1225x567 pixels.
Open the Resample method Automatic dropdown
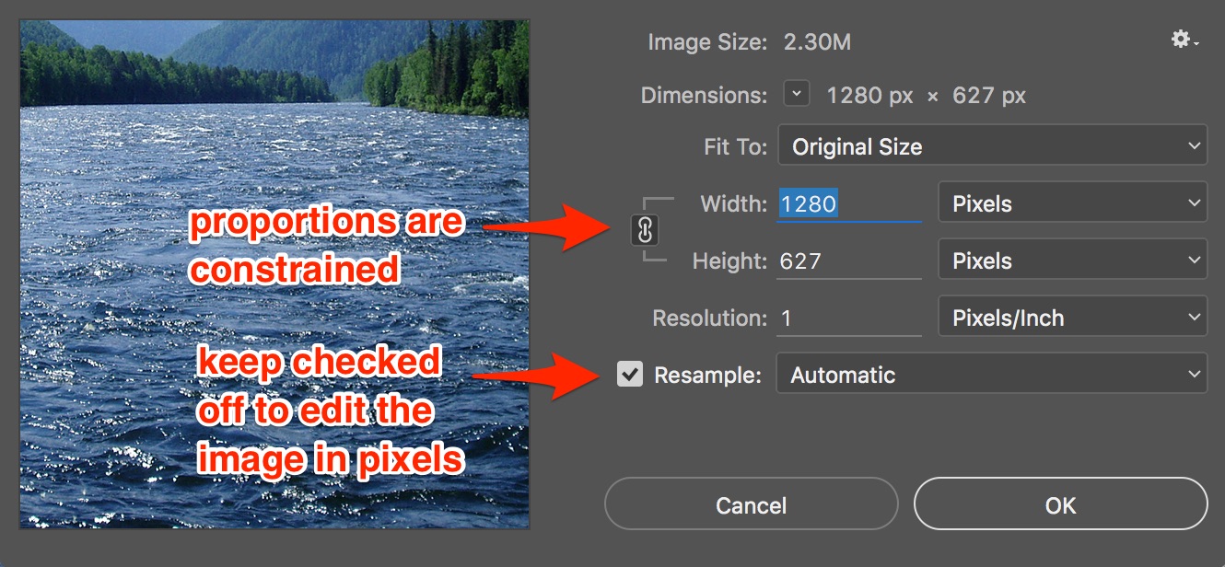click(991, 375)
